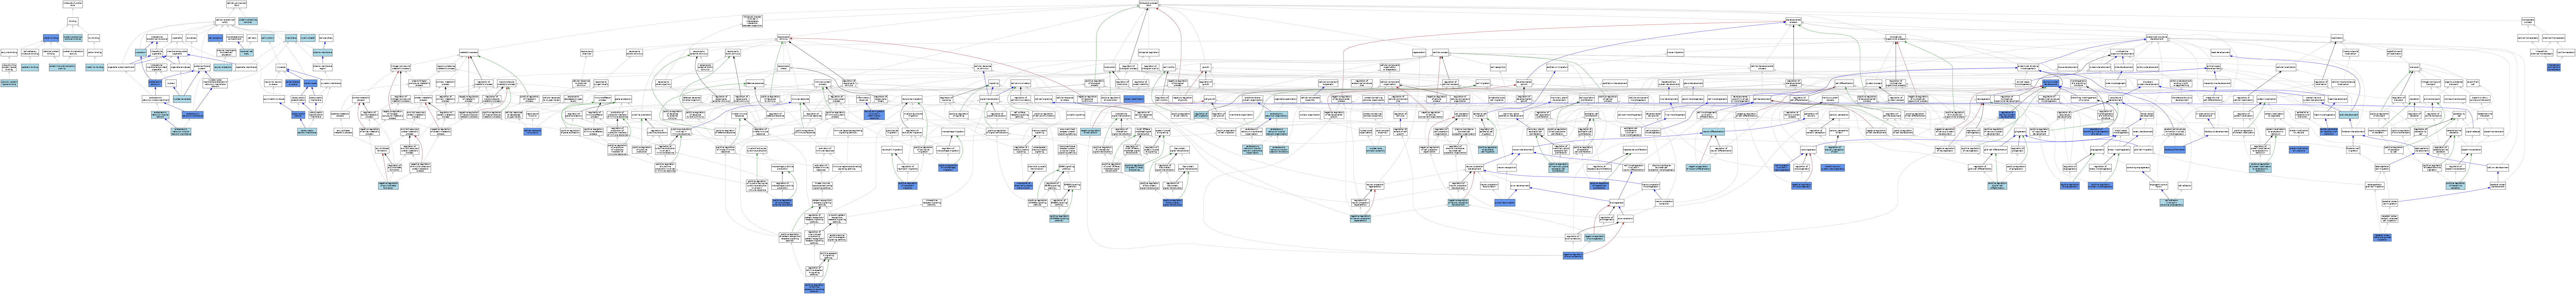Click the cellular_component root node
The height and width of the screenshot is (294, 2576).
click(237, 4)
